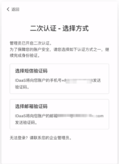Click the 无法登录？ help text
Viewport: 119px width, 164px height.
point(19,138)
